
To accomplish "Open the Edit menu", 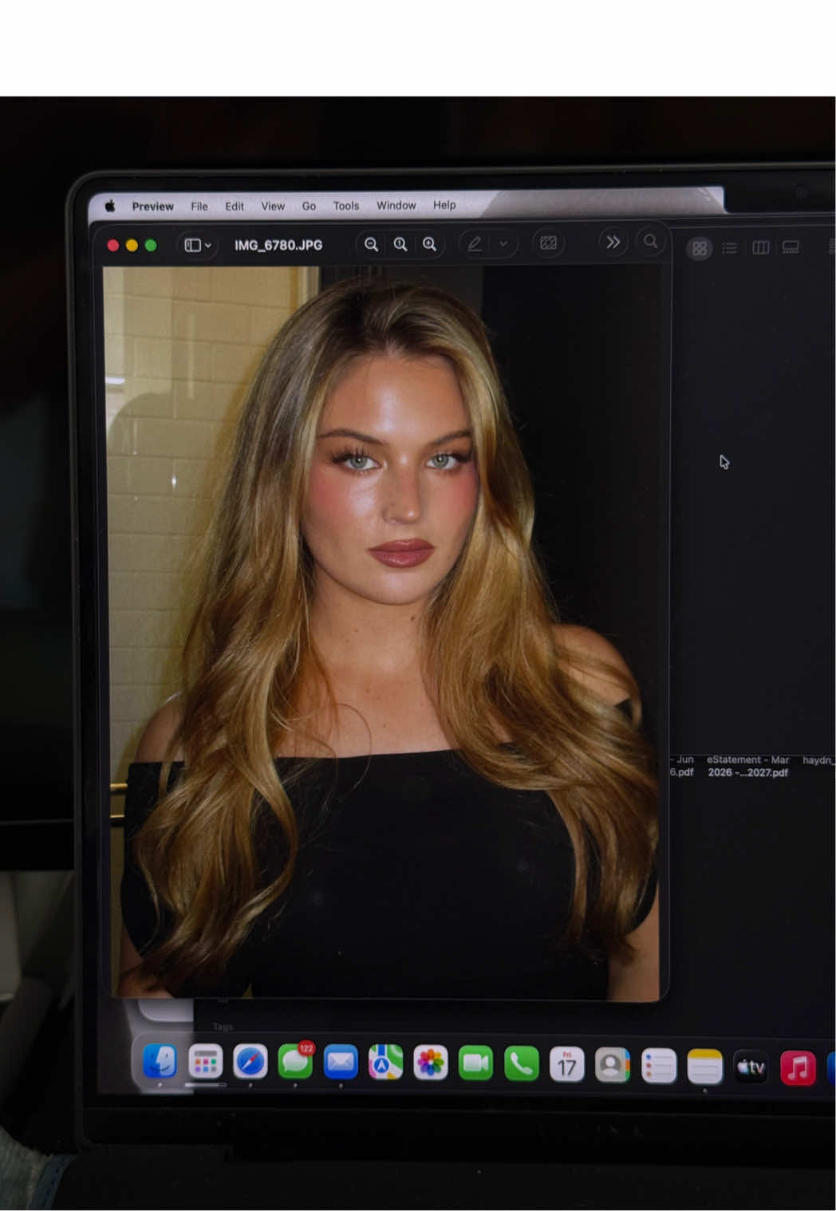I will pos(235,206).
